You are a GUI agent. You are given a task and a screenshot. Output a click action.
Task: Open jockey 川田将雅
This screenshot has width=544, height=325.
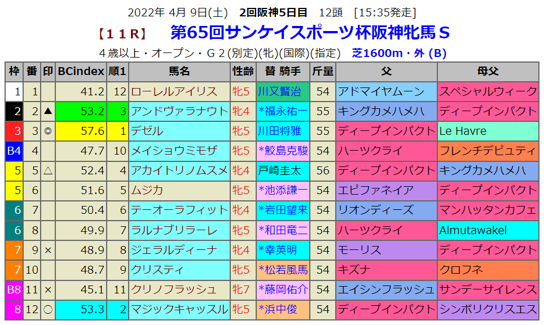[279, 131]
